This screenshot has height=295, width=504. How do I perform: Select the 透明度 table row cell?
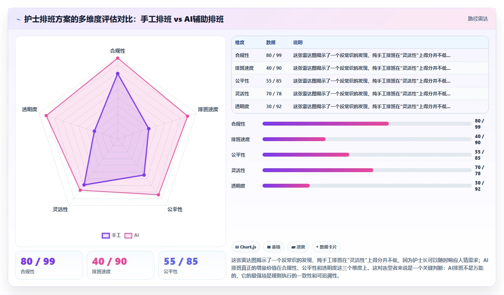242,107
